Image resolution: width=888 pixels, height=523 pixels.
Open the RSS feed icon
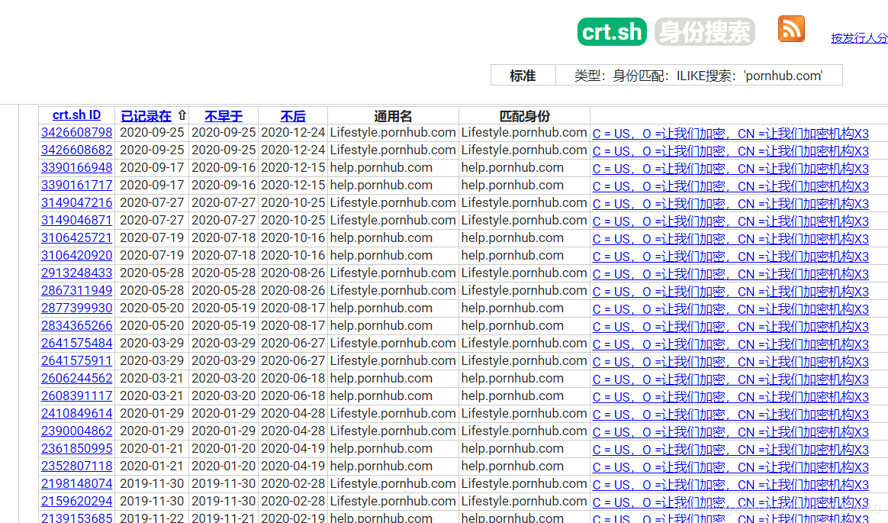[791, 29]
